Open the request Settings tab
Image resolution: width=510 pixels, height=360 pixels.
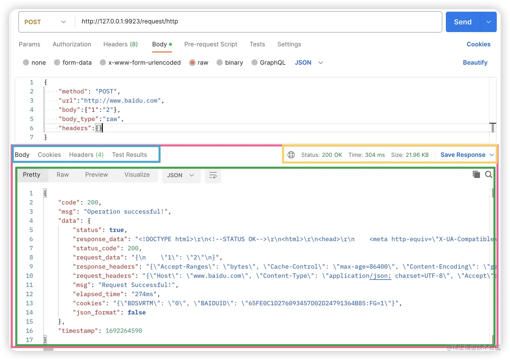[x=289, y=44]
